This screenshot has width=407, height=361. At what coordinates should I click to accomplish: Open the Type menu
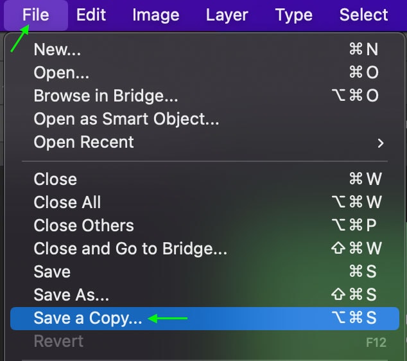click(x=293, y=15)
